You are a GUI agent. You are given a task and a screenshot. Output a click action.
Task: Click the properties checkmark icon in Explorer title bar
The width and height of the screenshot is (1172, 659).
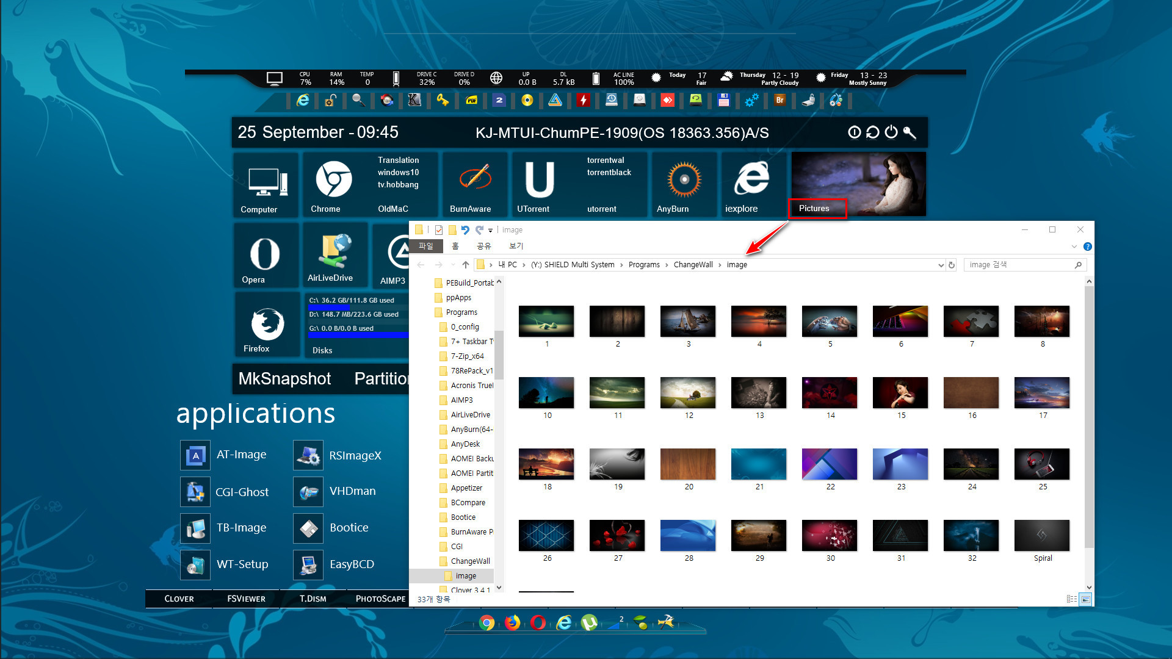[x=439, y=230]
